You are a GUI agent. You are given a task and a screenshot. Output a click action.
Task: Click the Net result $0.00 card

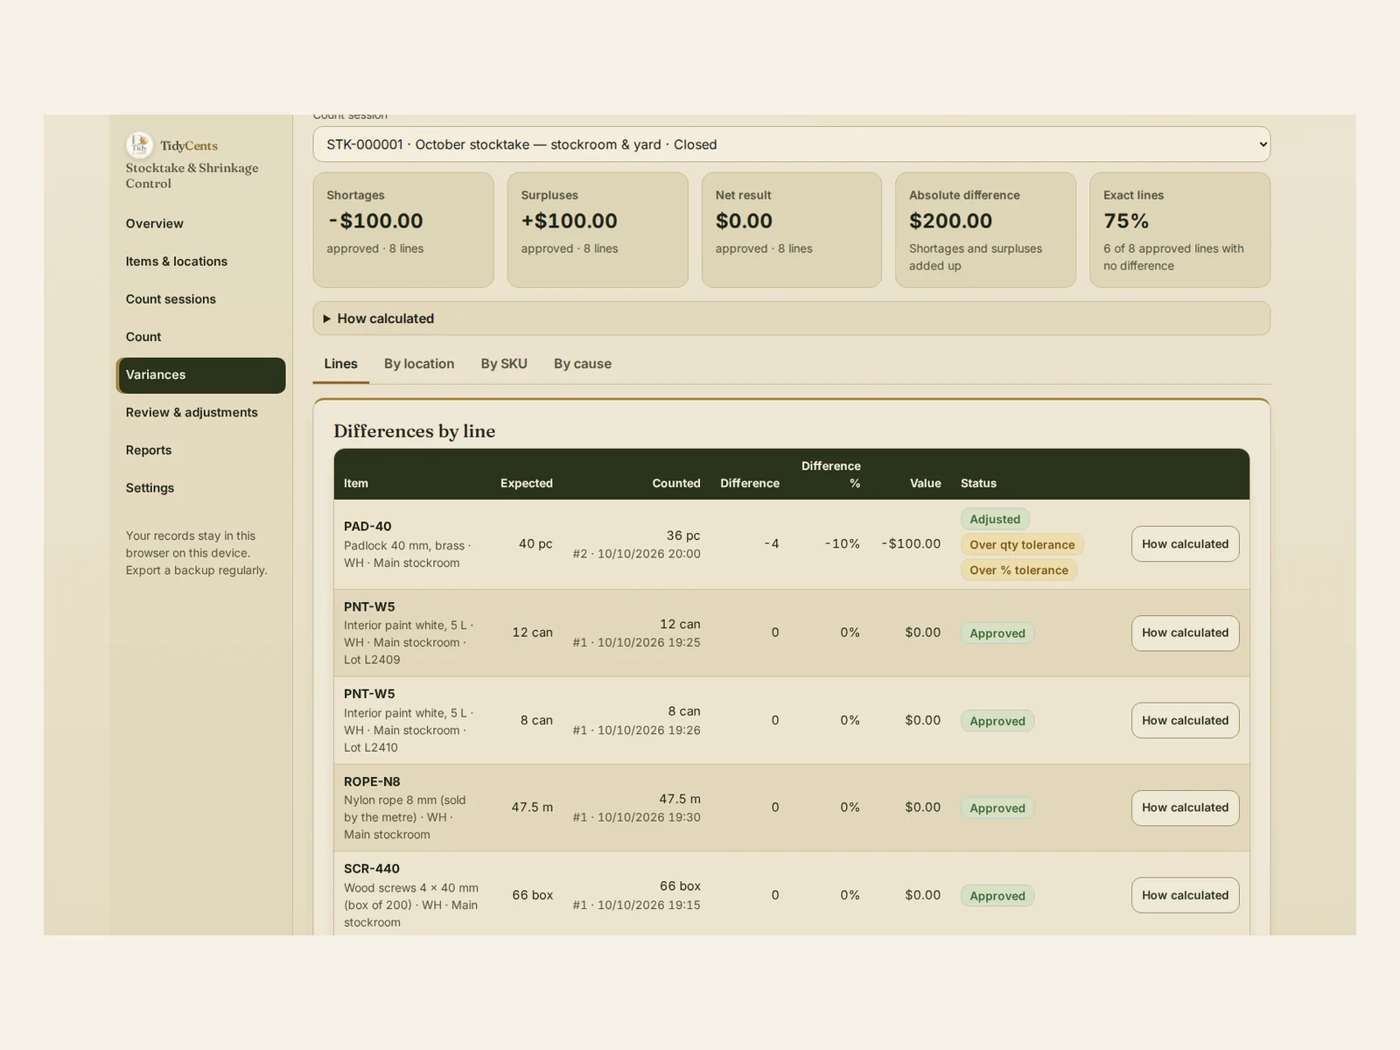792,230
